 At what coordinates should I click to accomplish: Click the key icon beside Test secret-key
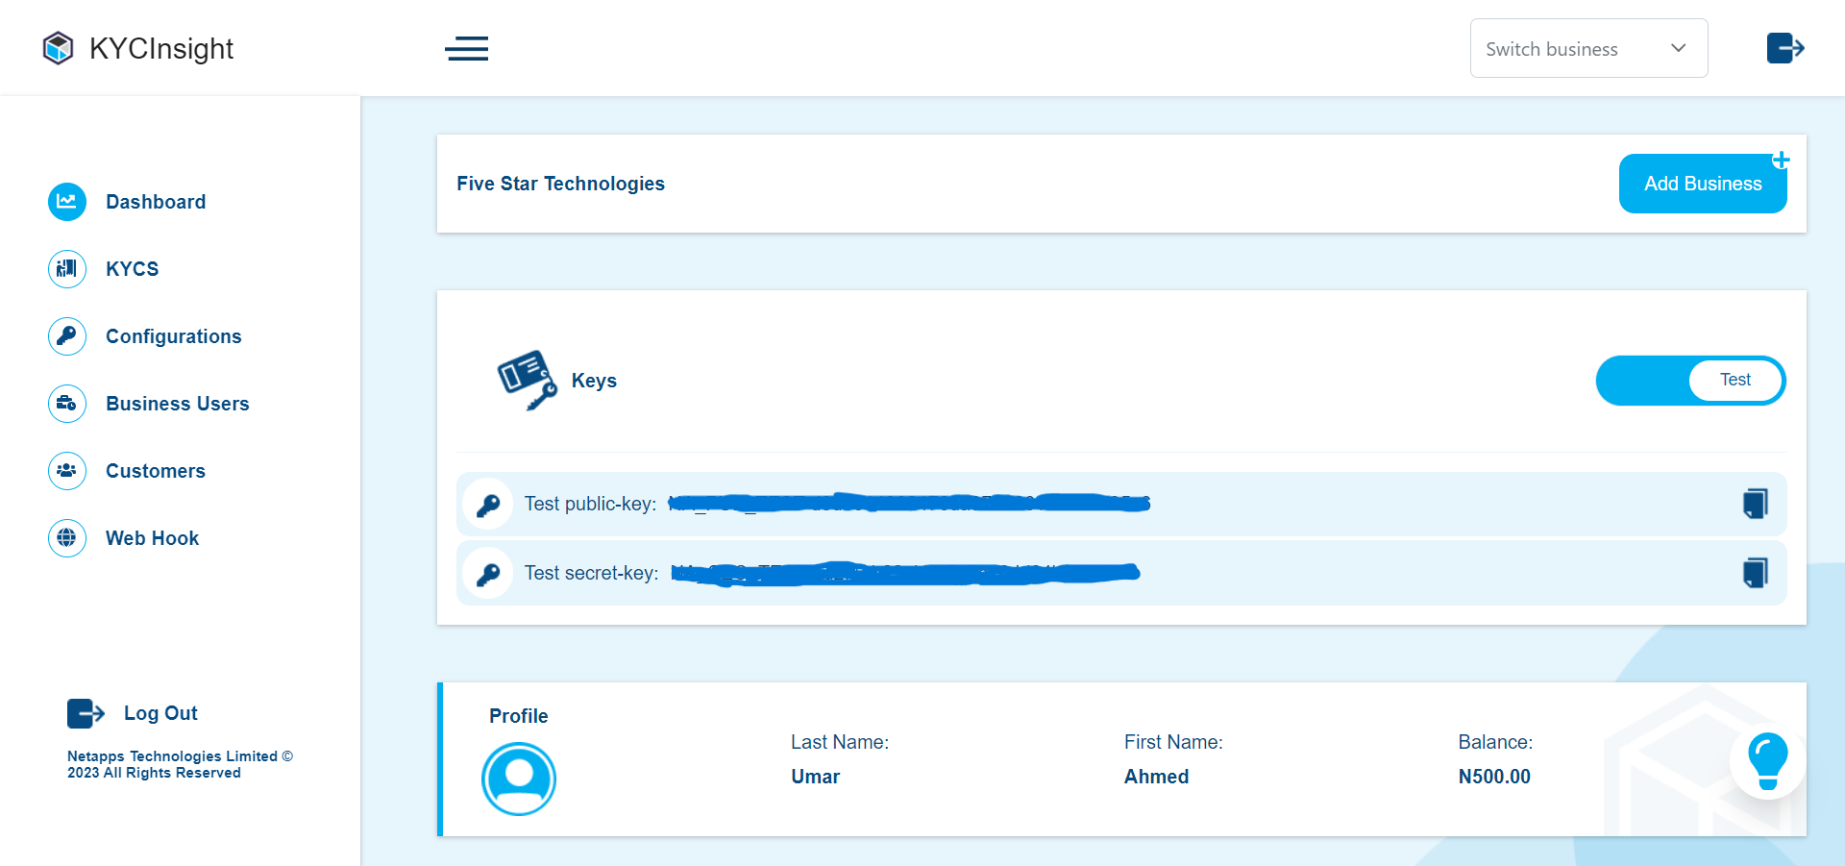point(488,574)
